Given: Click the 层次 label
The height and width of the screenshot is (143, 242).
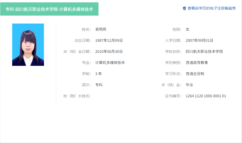Looking at the screenshot, I should [x=86, y=85].
